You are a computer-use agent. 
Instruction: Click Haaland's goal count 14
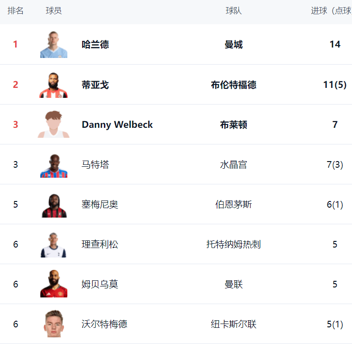tap(335, 45)
